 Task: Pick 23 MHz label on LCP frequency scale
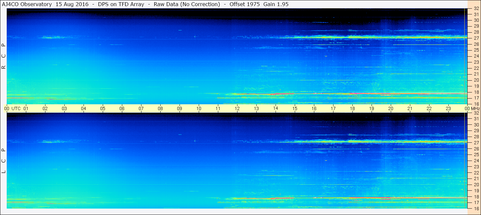(x=476, y=167)
